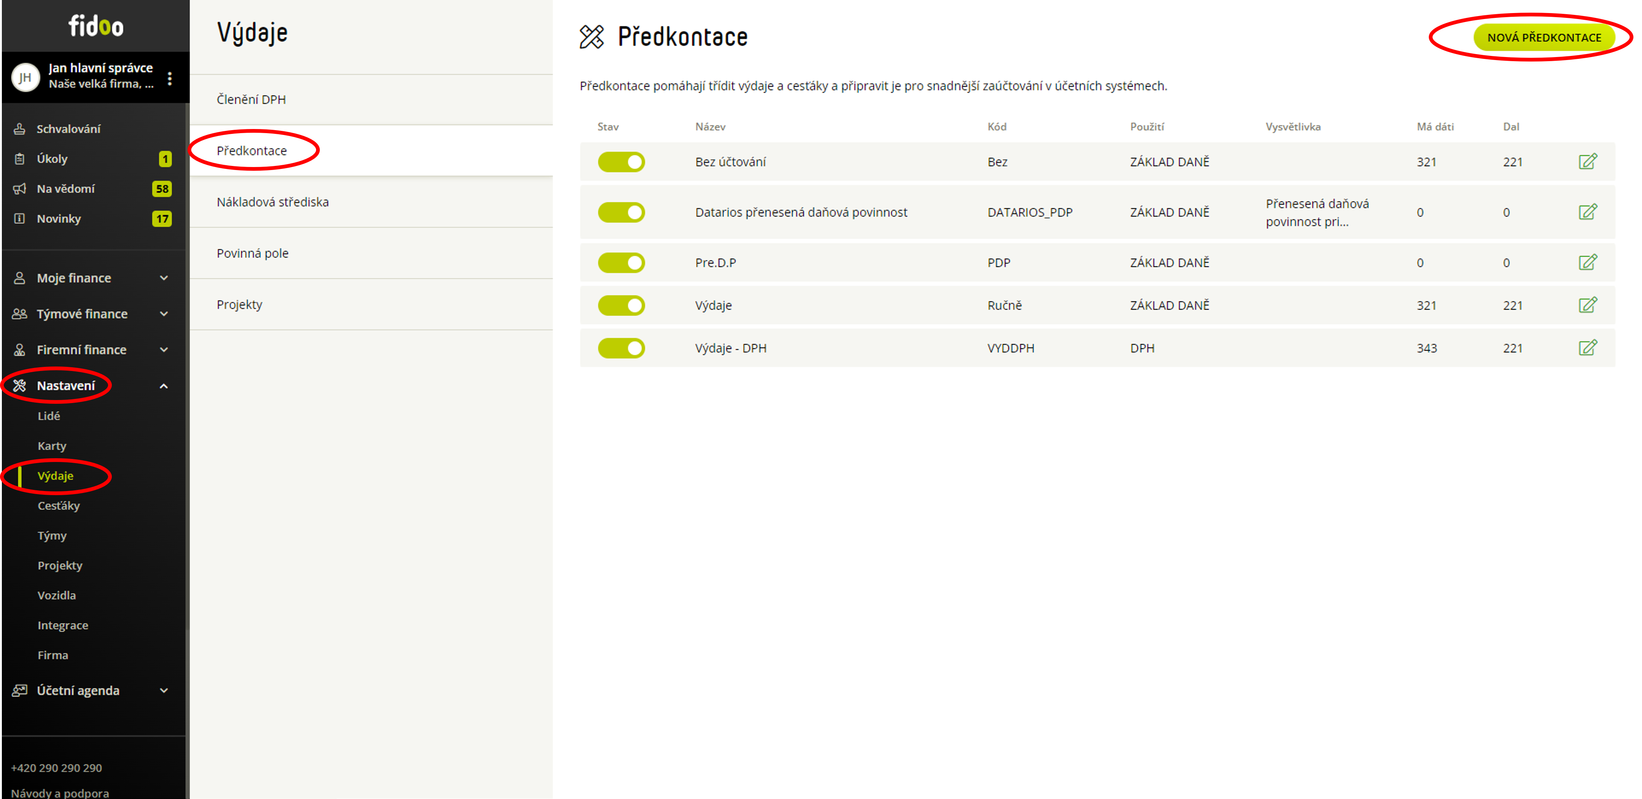
Task: Click the Nastavení tools icon
Action: tap(20, 386)
